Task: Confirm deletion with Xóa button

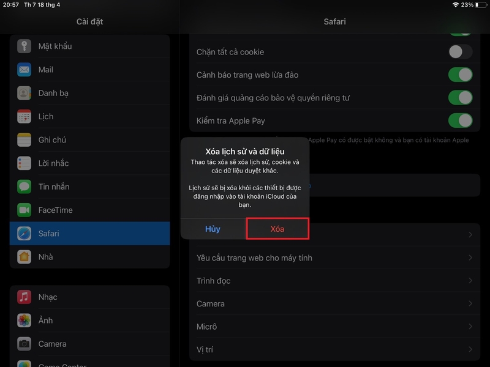Action: click(x=277, y=229)
